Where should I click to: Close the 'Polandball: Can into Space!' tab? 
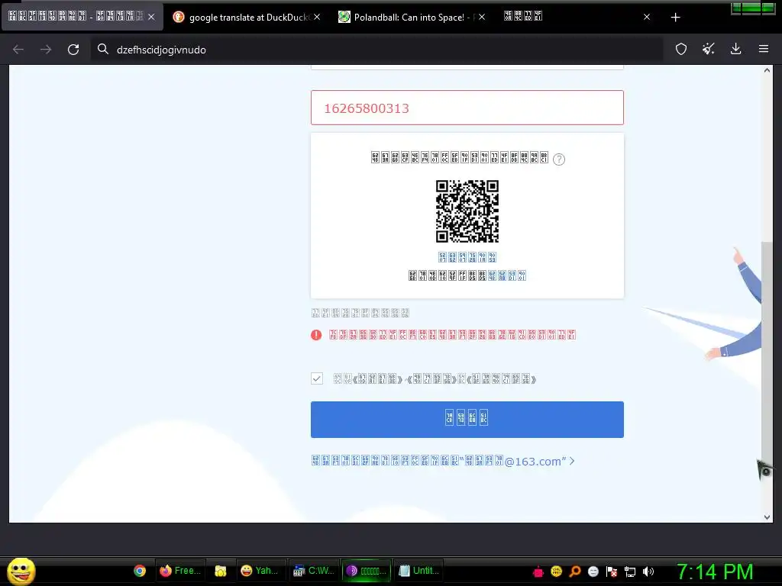coord(482,17)
